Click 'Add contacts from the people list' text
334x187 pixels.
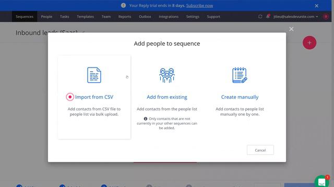pyautogui.click(x=167, y=109)
